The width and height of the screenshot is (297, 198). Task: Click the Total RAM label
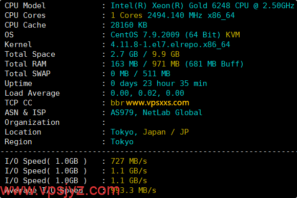click(26, 64)
